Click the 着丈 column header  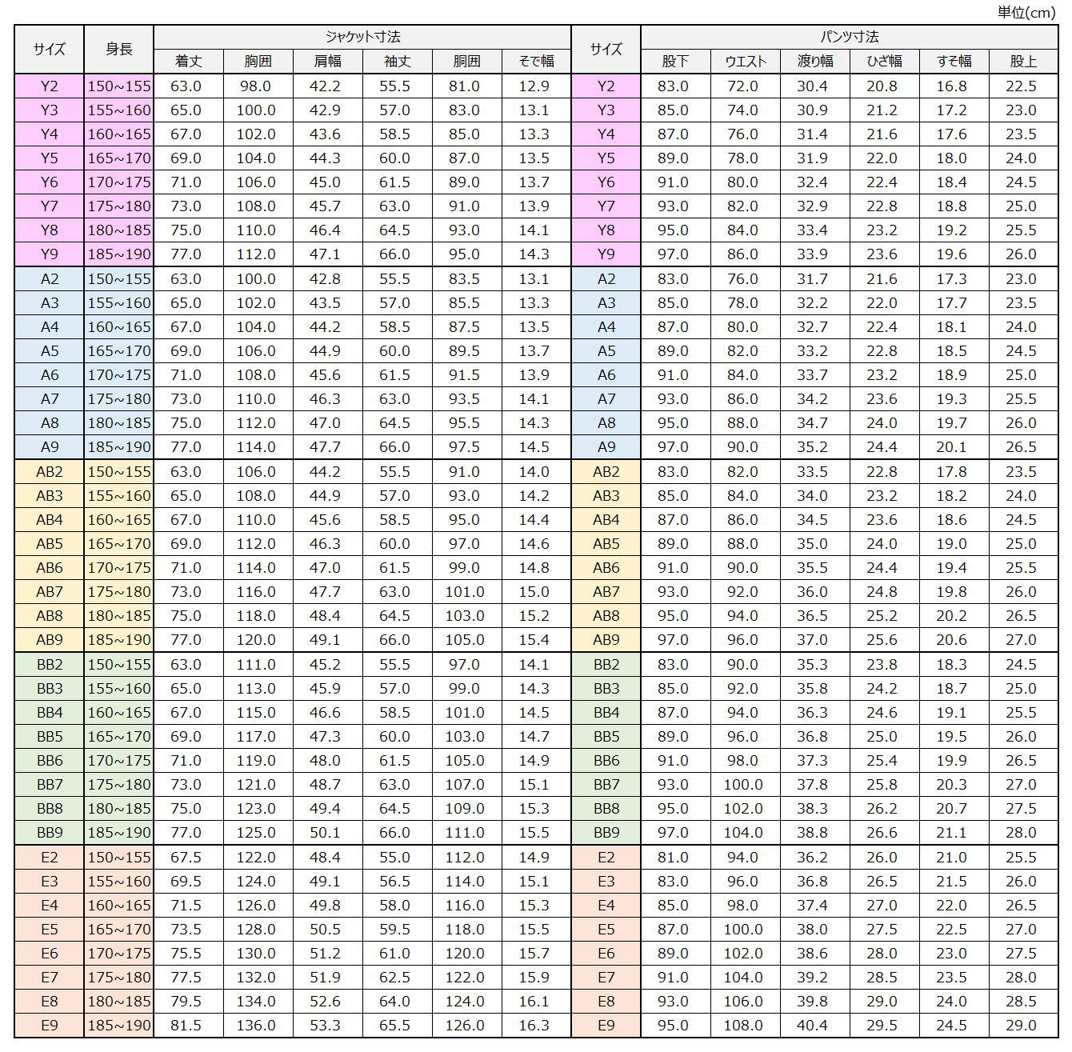188,62
